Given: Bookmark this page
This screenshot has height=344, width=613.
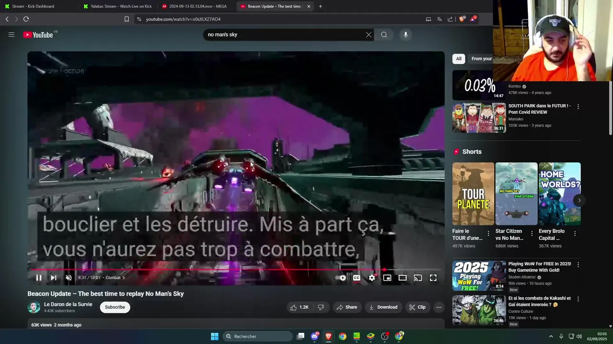Looking at the screenshot, I should point(126,19).
